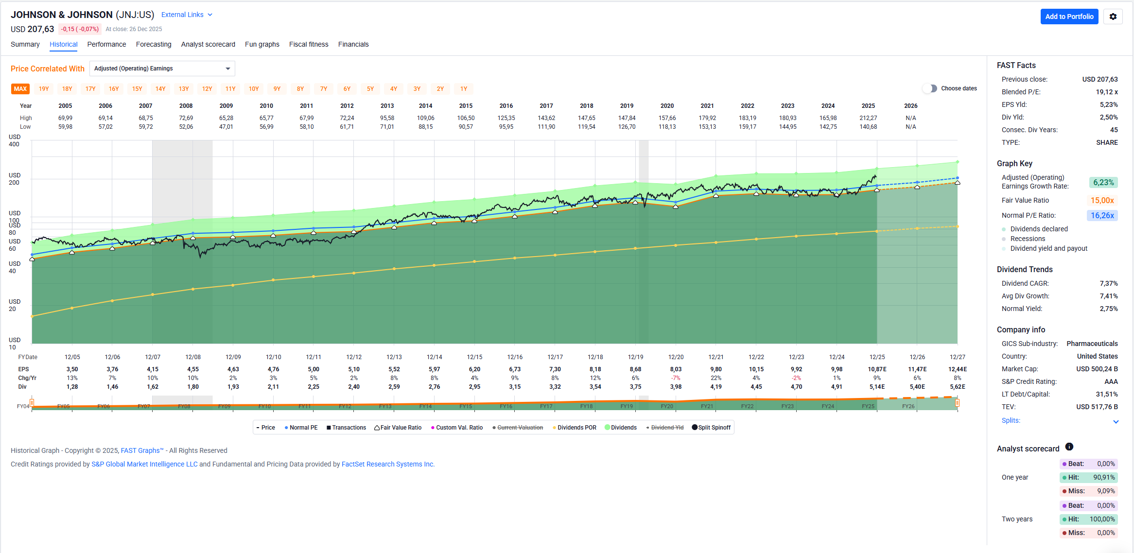1134x553 pixels.
Task: Select the 10Y time range button
Action: [254, 89]
